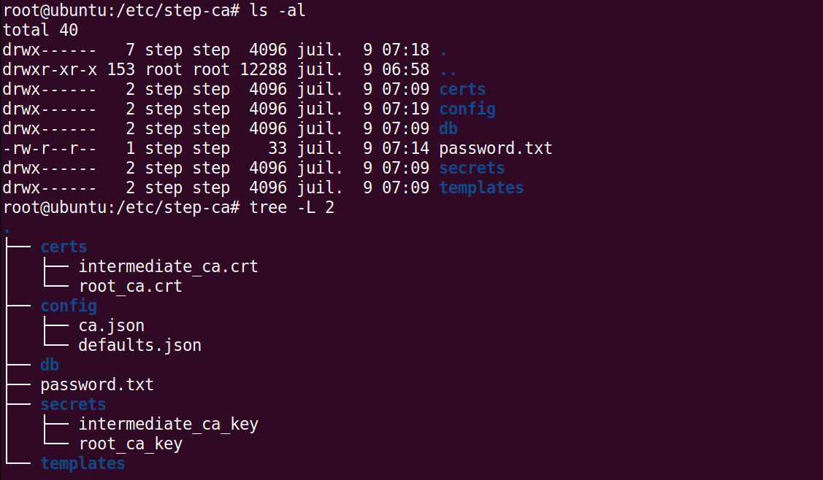Click secrets folder in the tree output
Screen dimensions: 823x480
click(x=73, y=404)
